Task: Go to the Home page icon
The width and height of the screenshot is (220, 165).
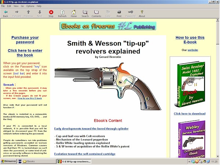Action: pos(74,14)
